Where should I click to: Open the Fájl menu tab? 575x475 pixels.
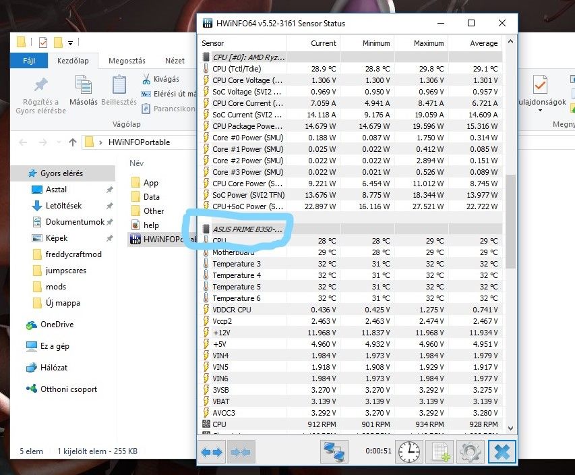point(29,61)
